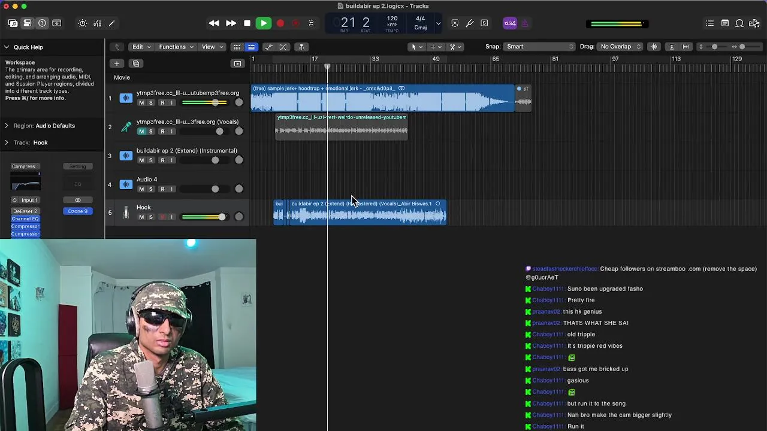
Task: Rewind the playhead
Action: 214,23
